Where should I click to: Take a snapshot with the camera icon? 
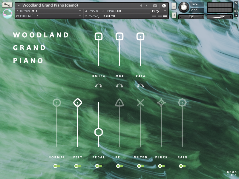tap(155, 6)
